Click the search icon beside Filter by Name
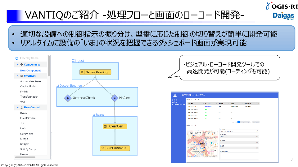The height and width of the screenshot is (167, 298). coord(17,58)
